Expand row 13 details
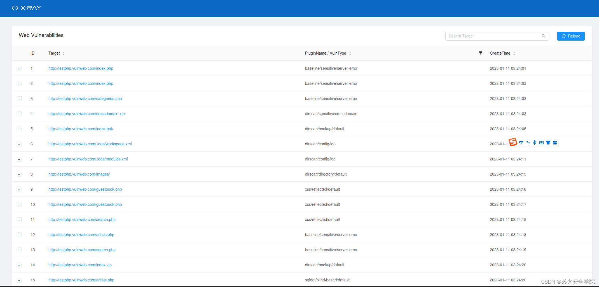 [x=19, y=250]
